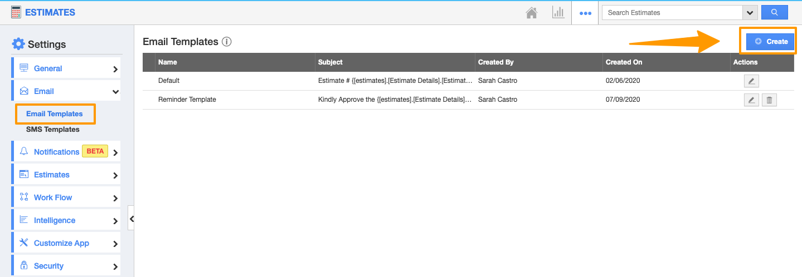The width and height of the screenshot is (802, 277).
Task: Click the Create button
Action: (x=770, y=41)
